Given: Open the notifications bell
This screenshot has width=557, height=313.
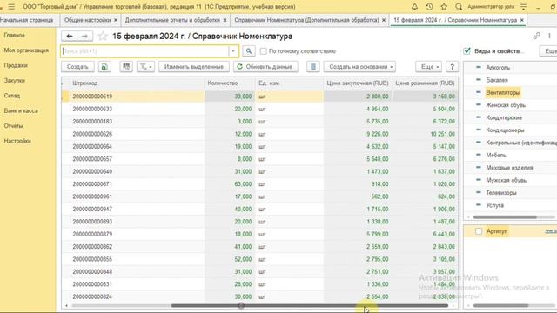Looking at the screenshot, I should [414, 7].
